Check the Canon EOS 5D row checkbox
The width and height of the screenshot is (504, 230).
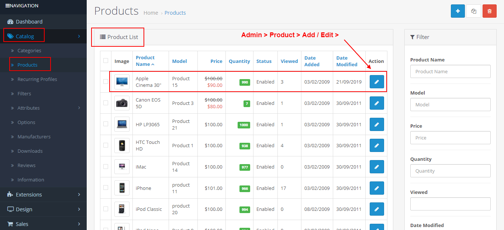[x=106, y=103]
